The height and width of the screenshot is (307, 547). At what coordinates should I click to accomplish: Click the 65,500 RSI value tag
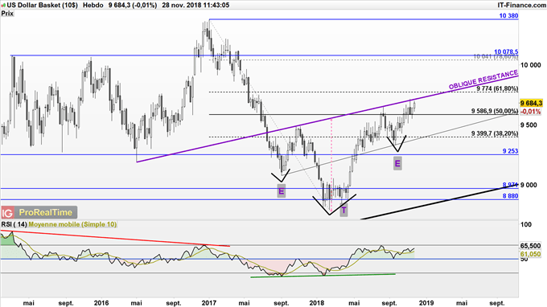click(x=531, y=246)
